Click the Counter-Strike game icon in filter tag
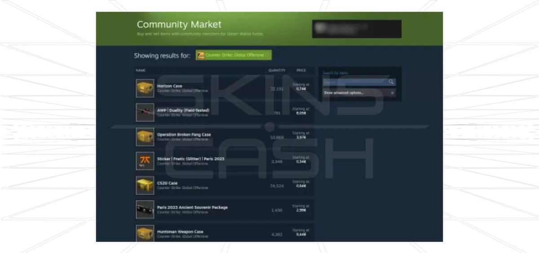The width and height of the screenshot is (539, 253). point(201,55)
